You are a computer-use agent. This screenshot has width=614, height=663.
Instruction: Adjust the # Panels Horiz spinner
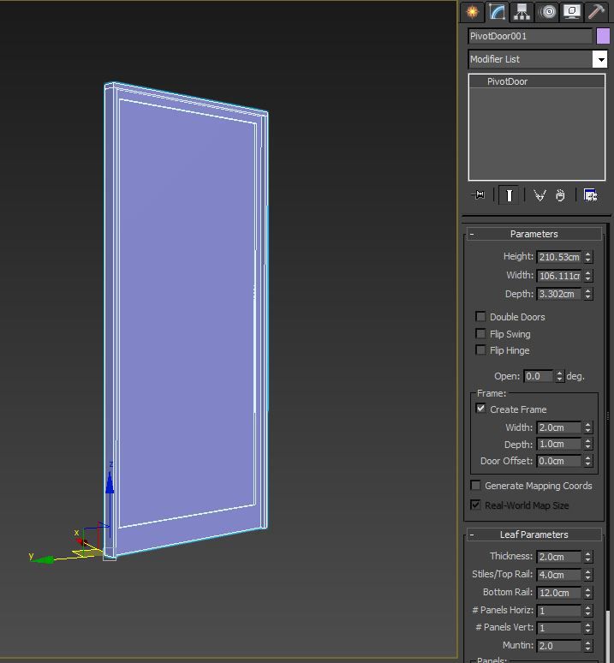tap(587, 611)
